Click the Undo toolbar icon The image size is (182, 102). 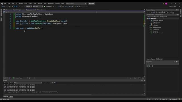click(19, 7)
